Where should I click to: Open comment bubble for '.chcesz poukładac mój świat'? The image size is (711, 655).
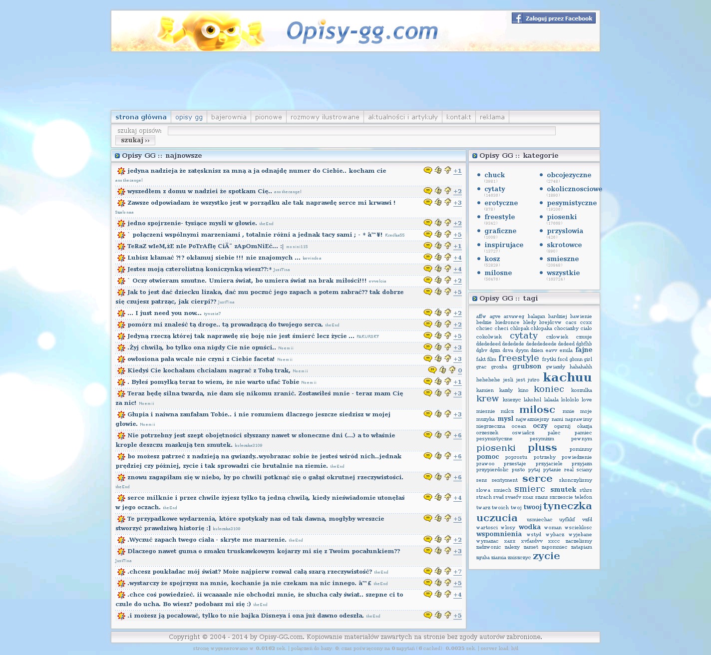[x=427, y=571]
